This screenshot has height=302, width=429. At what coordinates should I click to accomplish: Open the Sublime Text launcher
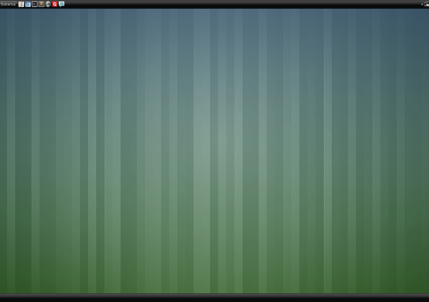pos(41,4)
